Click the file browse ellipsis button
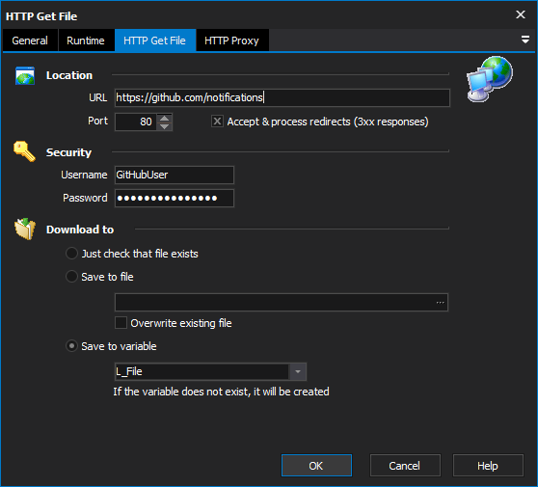Screen dimensions: 538x487 pos(440,303)
